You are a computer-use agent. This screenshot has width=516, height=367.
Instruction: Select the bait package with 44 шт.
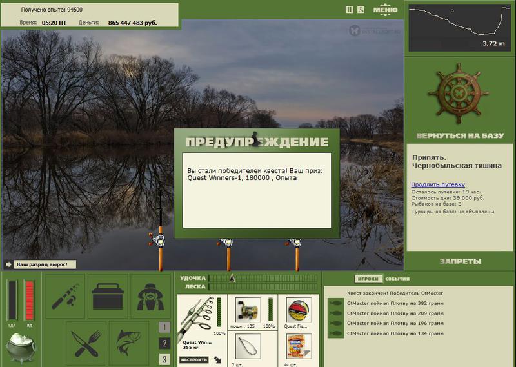point(299,346)
